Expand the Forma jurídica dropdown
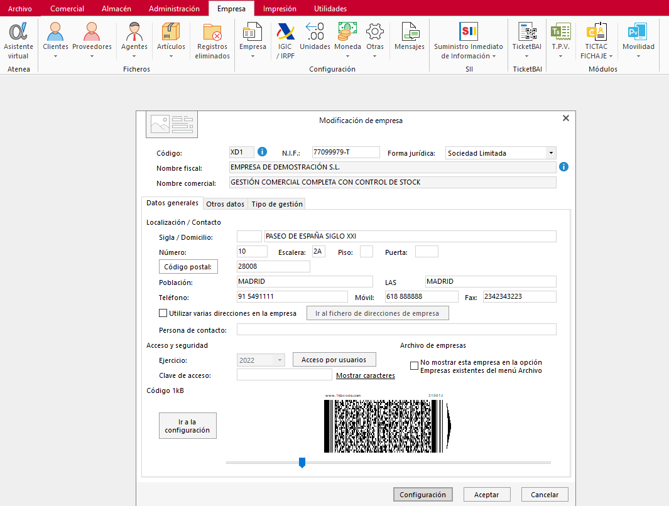 click(551, 153)
